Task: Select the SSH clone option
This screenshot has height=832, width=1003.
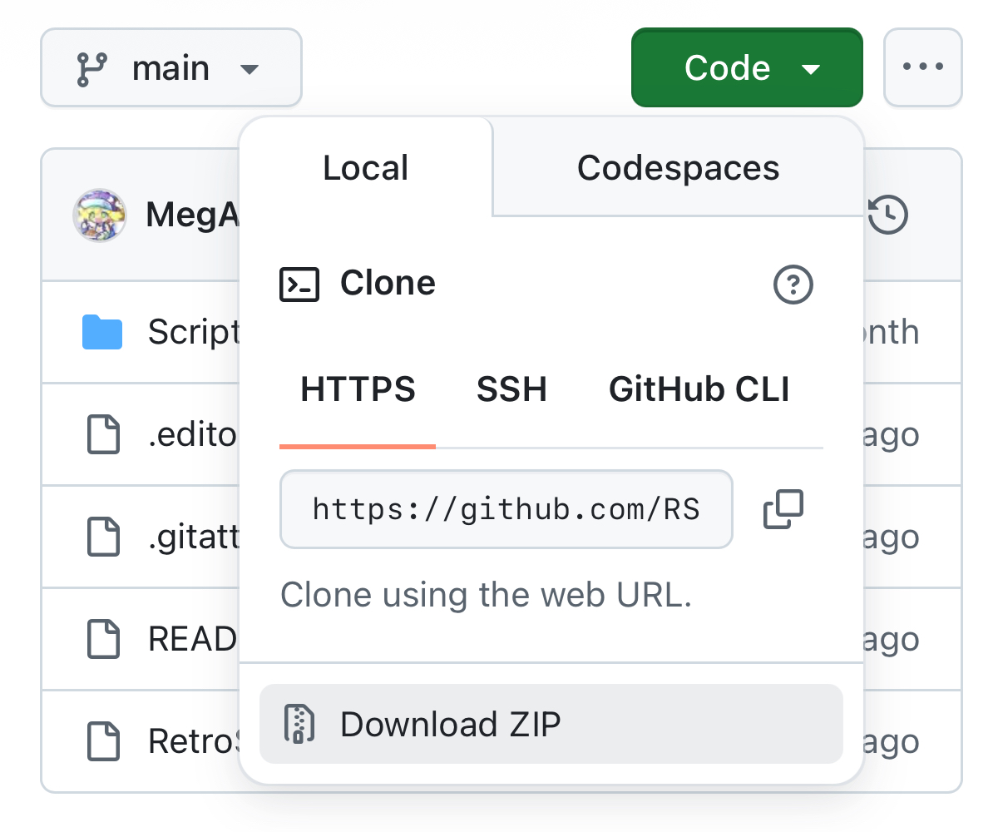Action: click(x=511, y=389)
